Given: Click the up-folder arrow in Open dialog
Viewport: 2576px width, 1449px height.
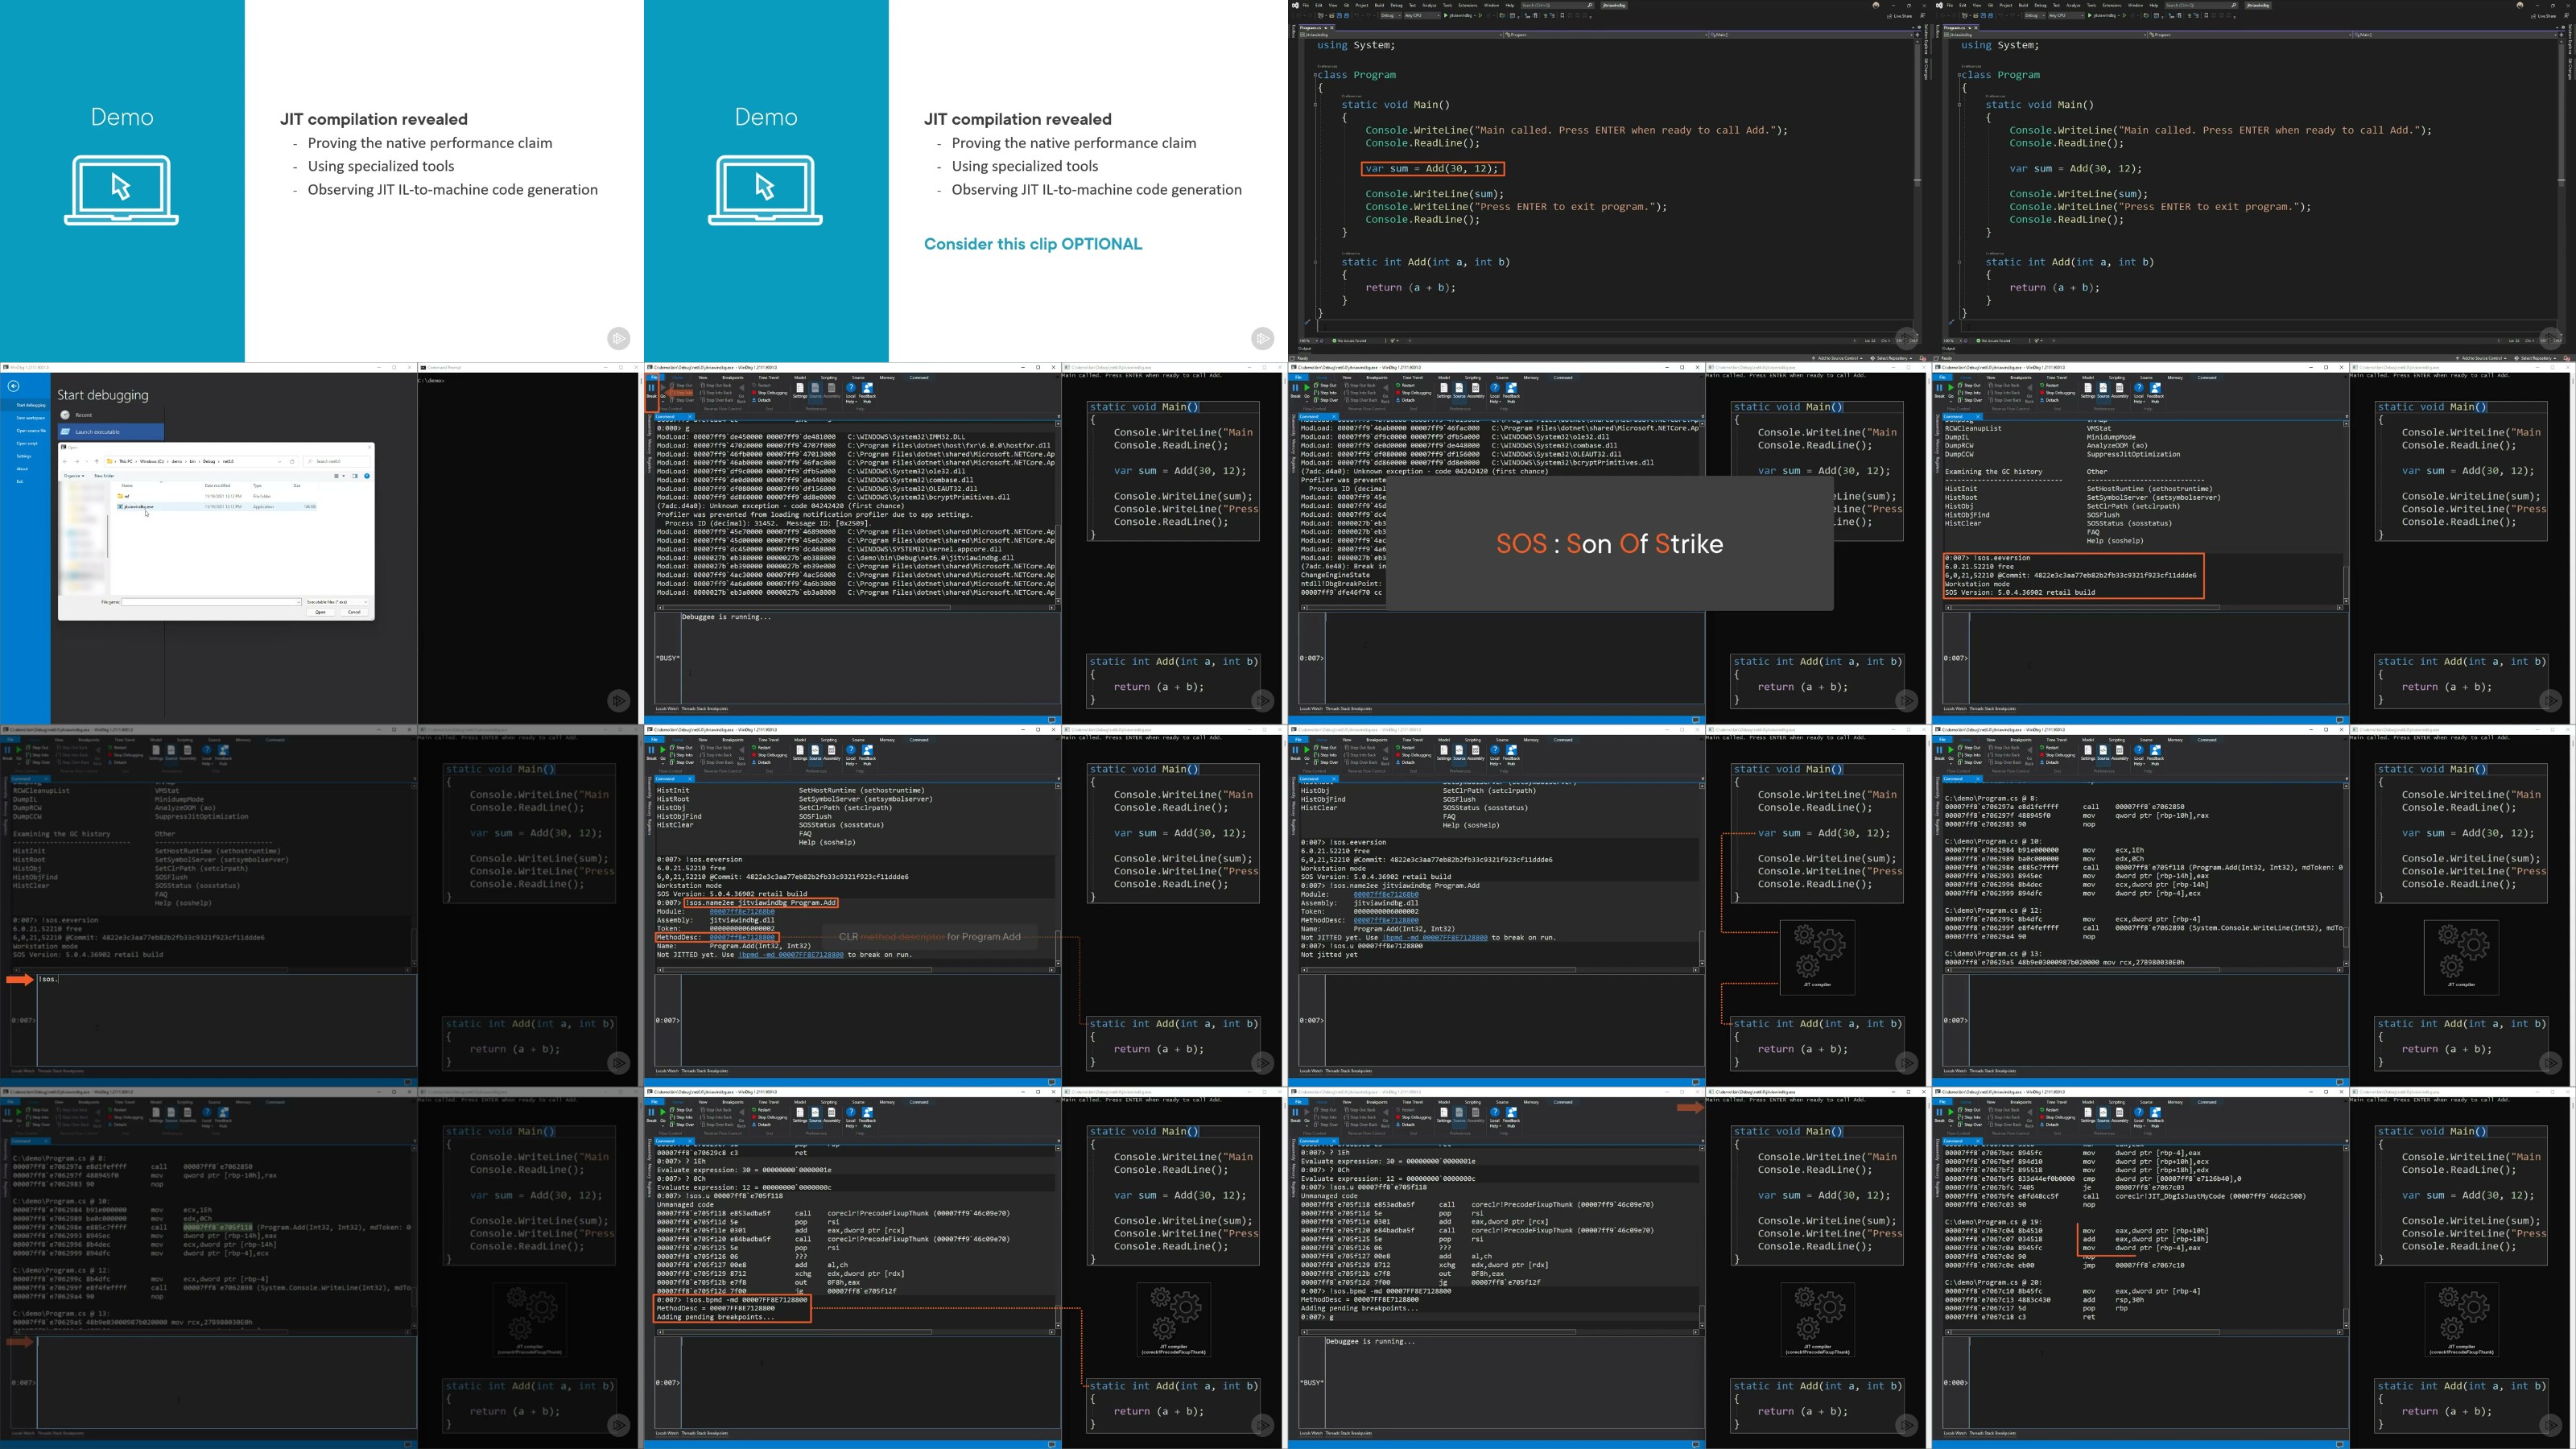Looking at the screenshot, I should 97,462.
